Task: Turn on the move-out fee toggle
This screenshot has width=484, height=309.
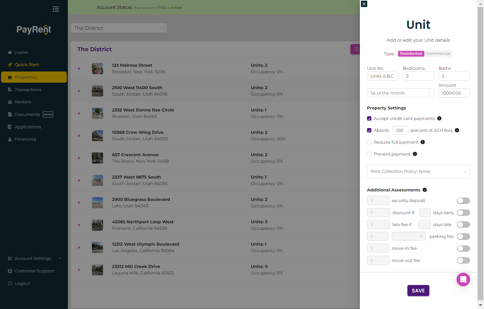Action: point(463,261)
